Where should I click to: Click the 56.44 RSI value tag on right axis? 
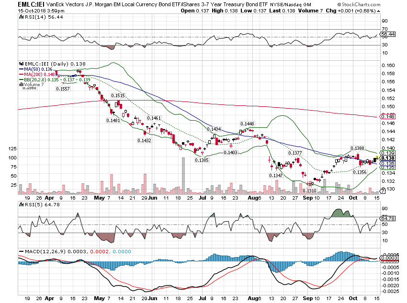click(387, 34)
